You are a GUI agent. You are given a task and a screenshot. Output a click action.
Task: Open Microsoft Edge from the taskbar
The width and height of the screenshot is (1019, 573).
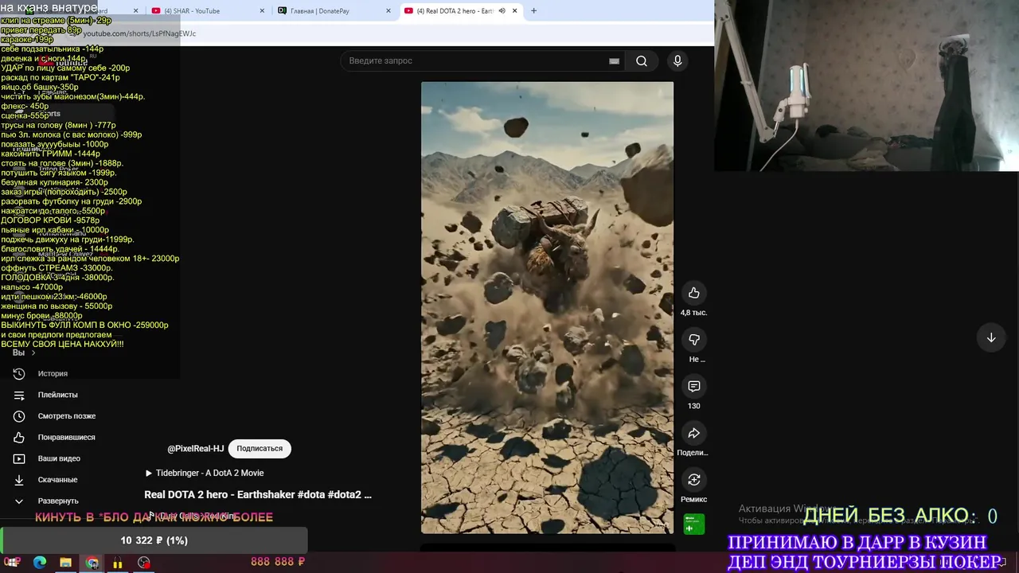tap(40, 563)
